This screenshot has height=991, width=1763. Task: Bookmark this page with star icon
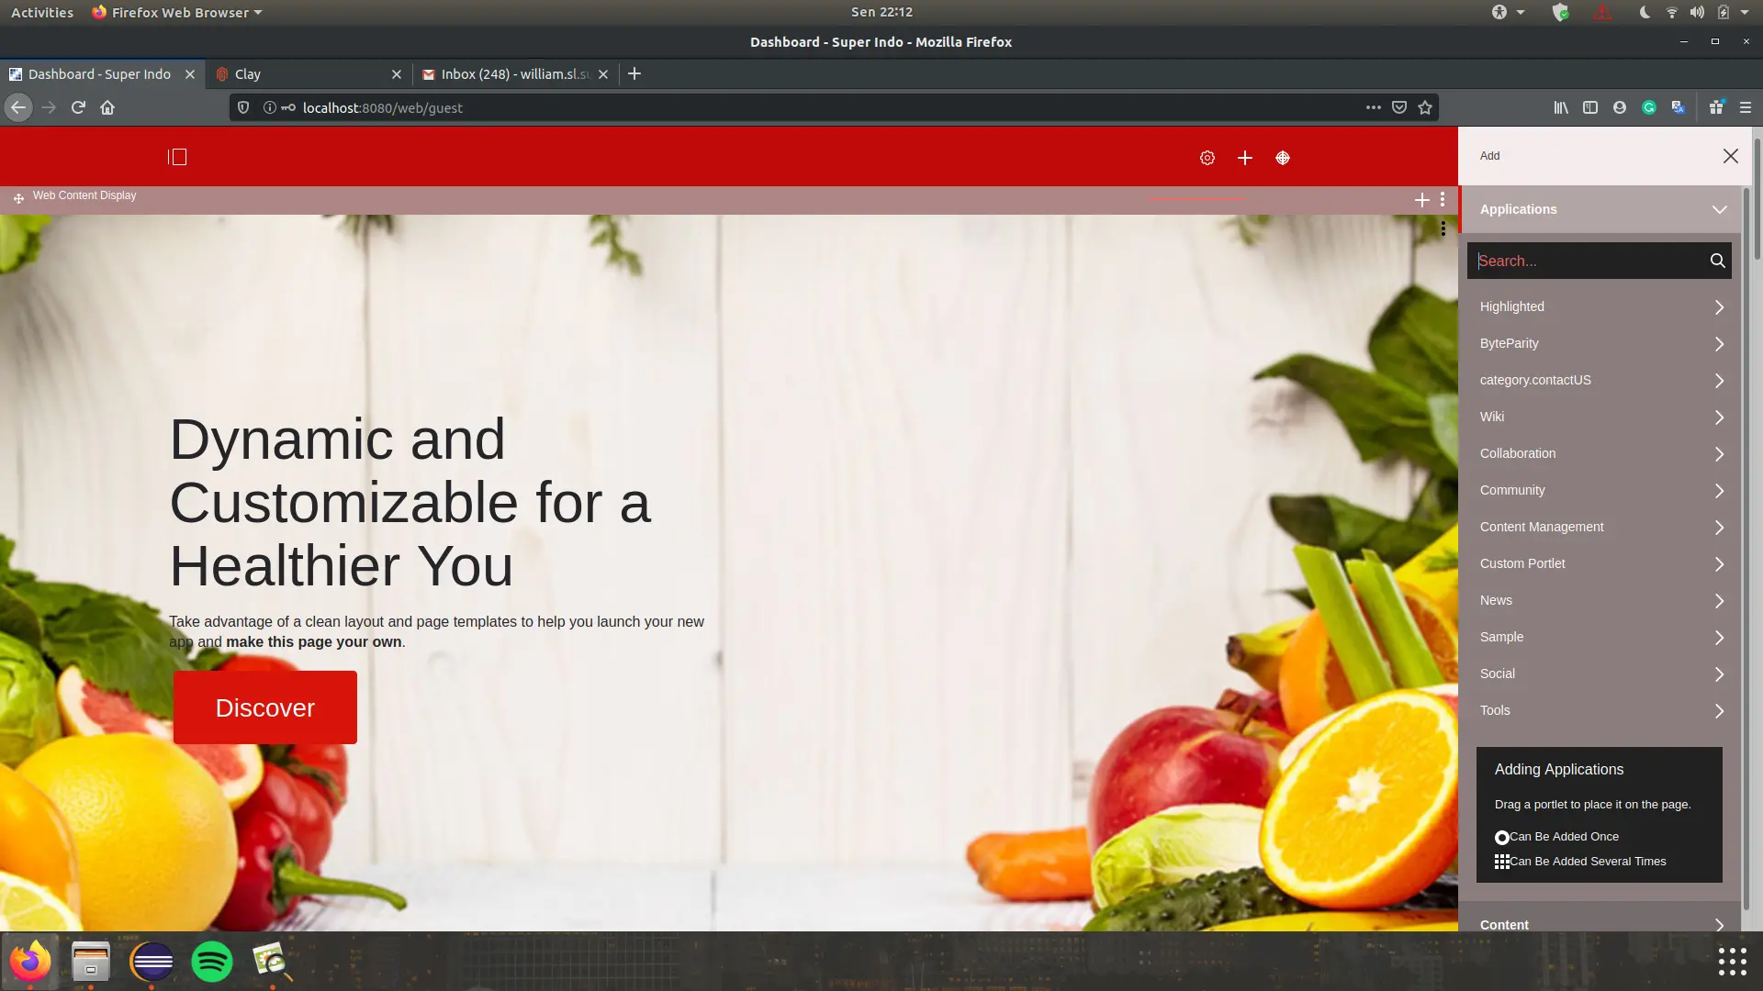[1424, 107]
